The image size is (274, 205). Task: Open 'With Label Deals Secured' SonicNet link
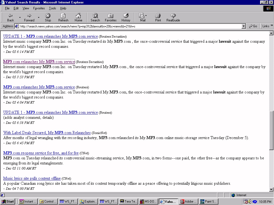(47, 133)
